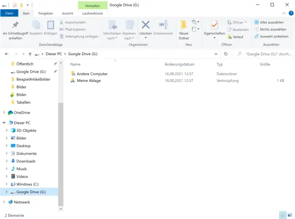This screenshot has width=295, height=219.
Task: Open the blue help question mark
Action: pos(291,13)
